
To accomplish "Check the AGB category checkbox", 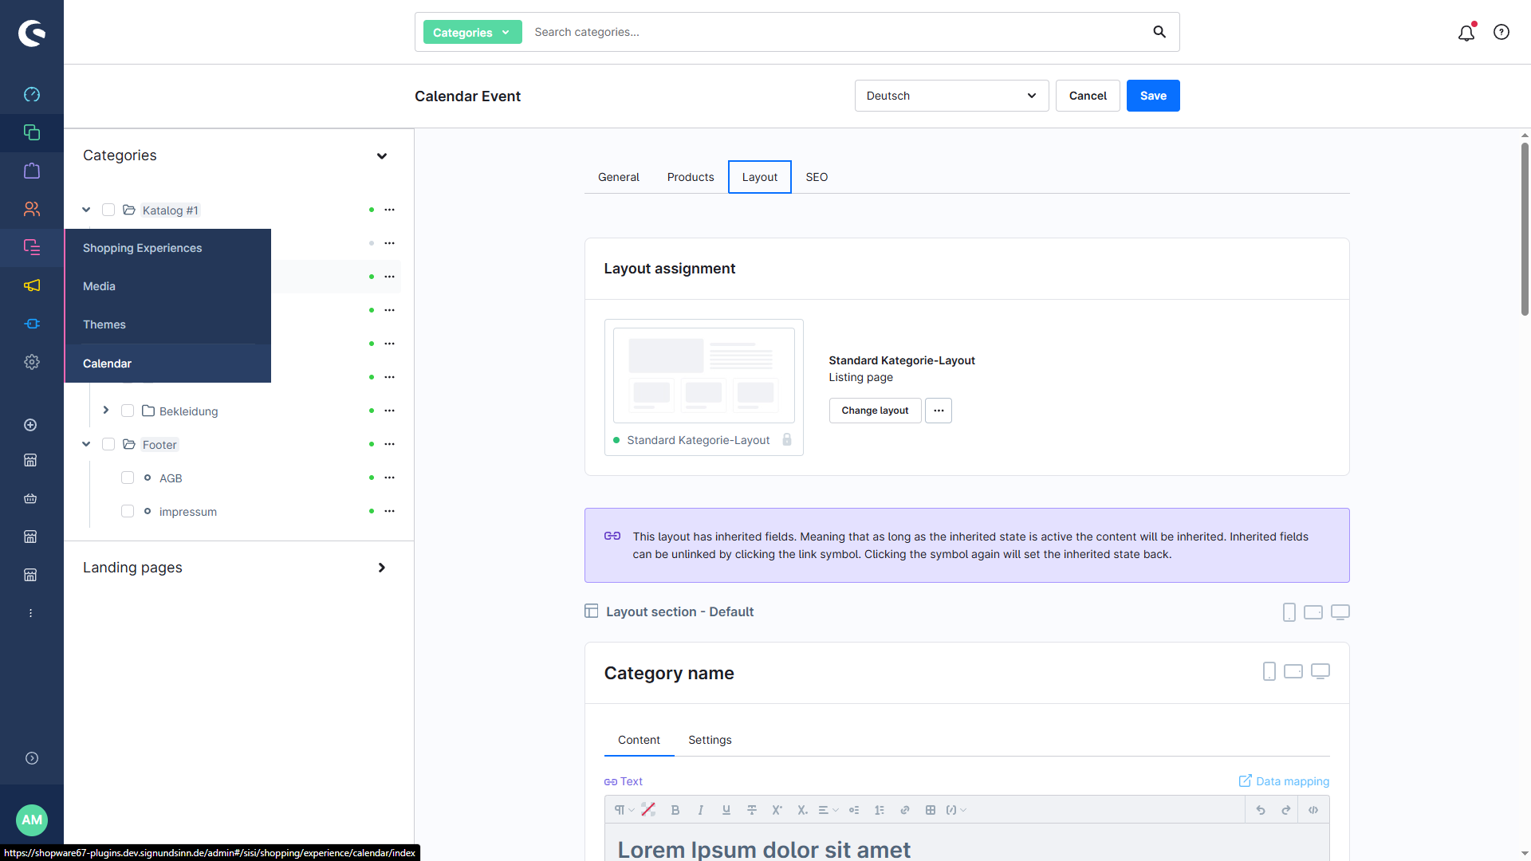I will point(128,478).
